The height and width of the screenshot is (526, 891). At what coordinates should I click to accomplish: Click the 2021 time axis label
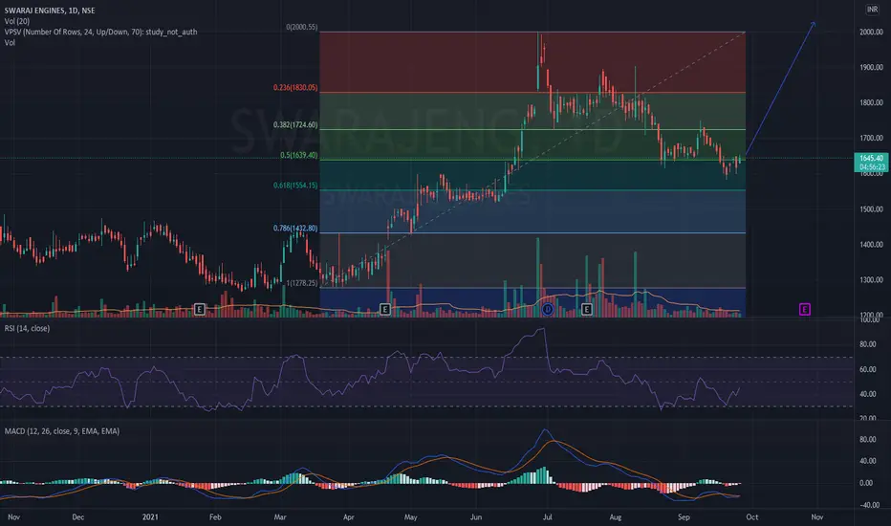click(150, 516)
